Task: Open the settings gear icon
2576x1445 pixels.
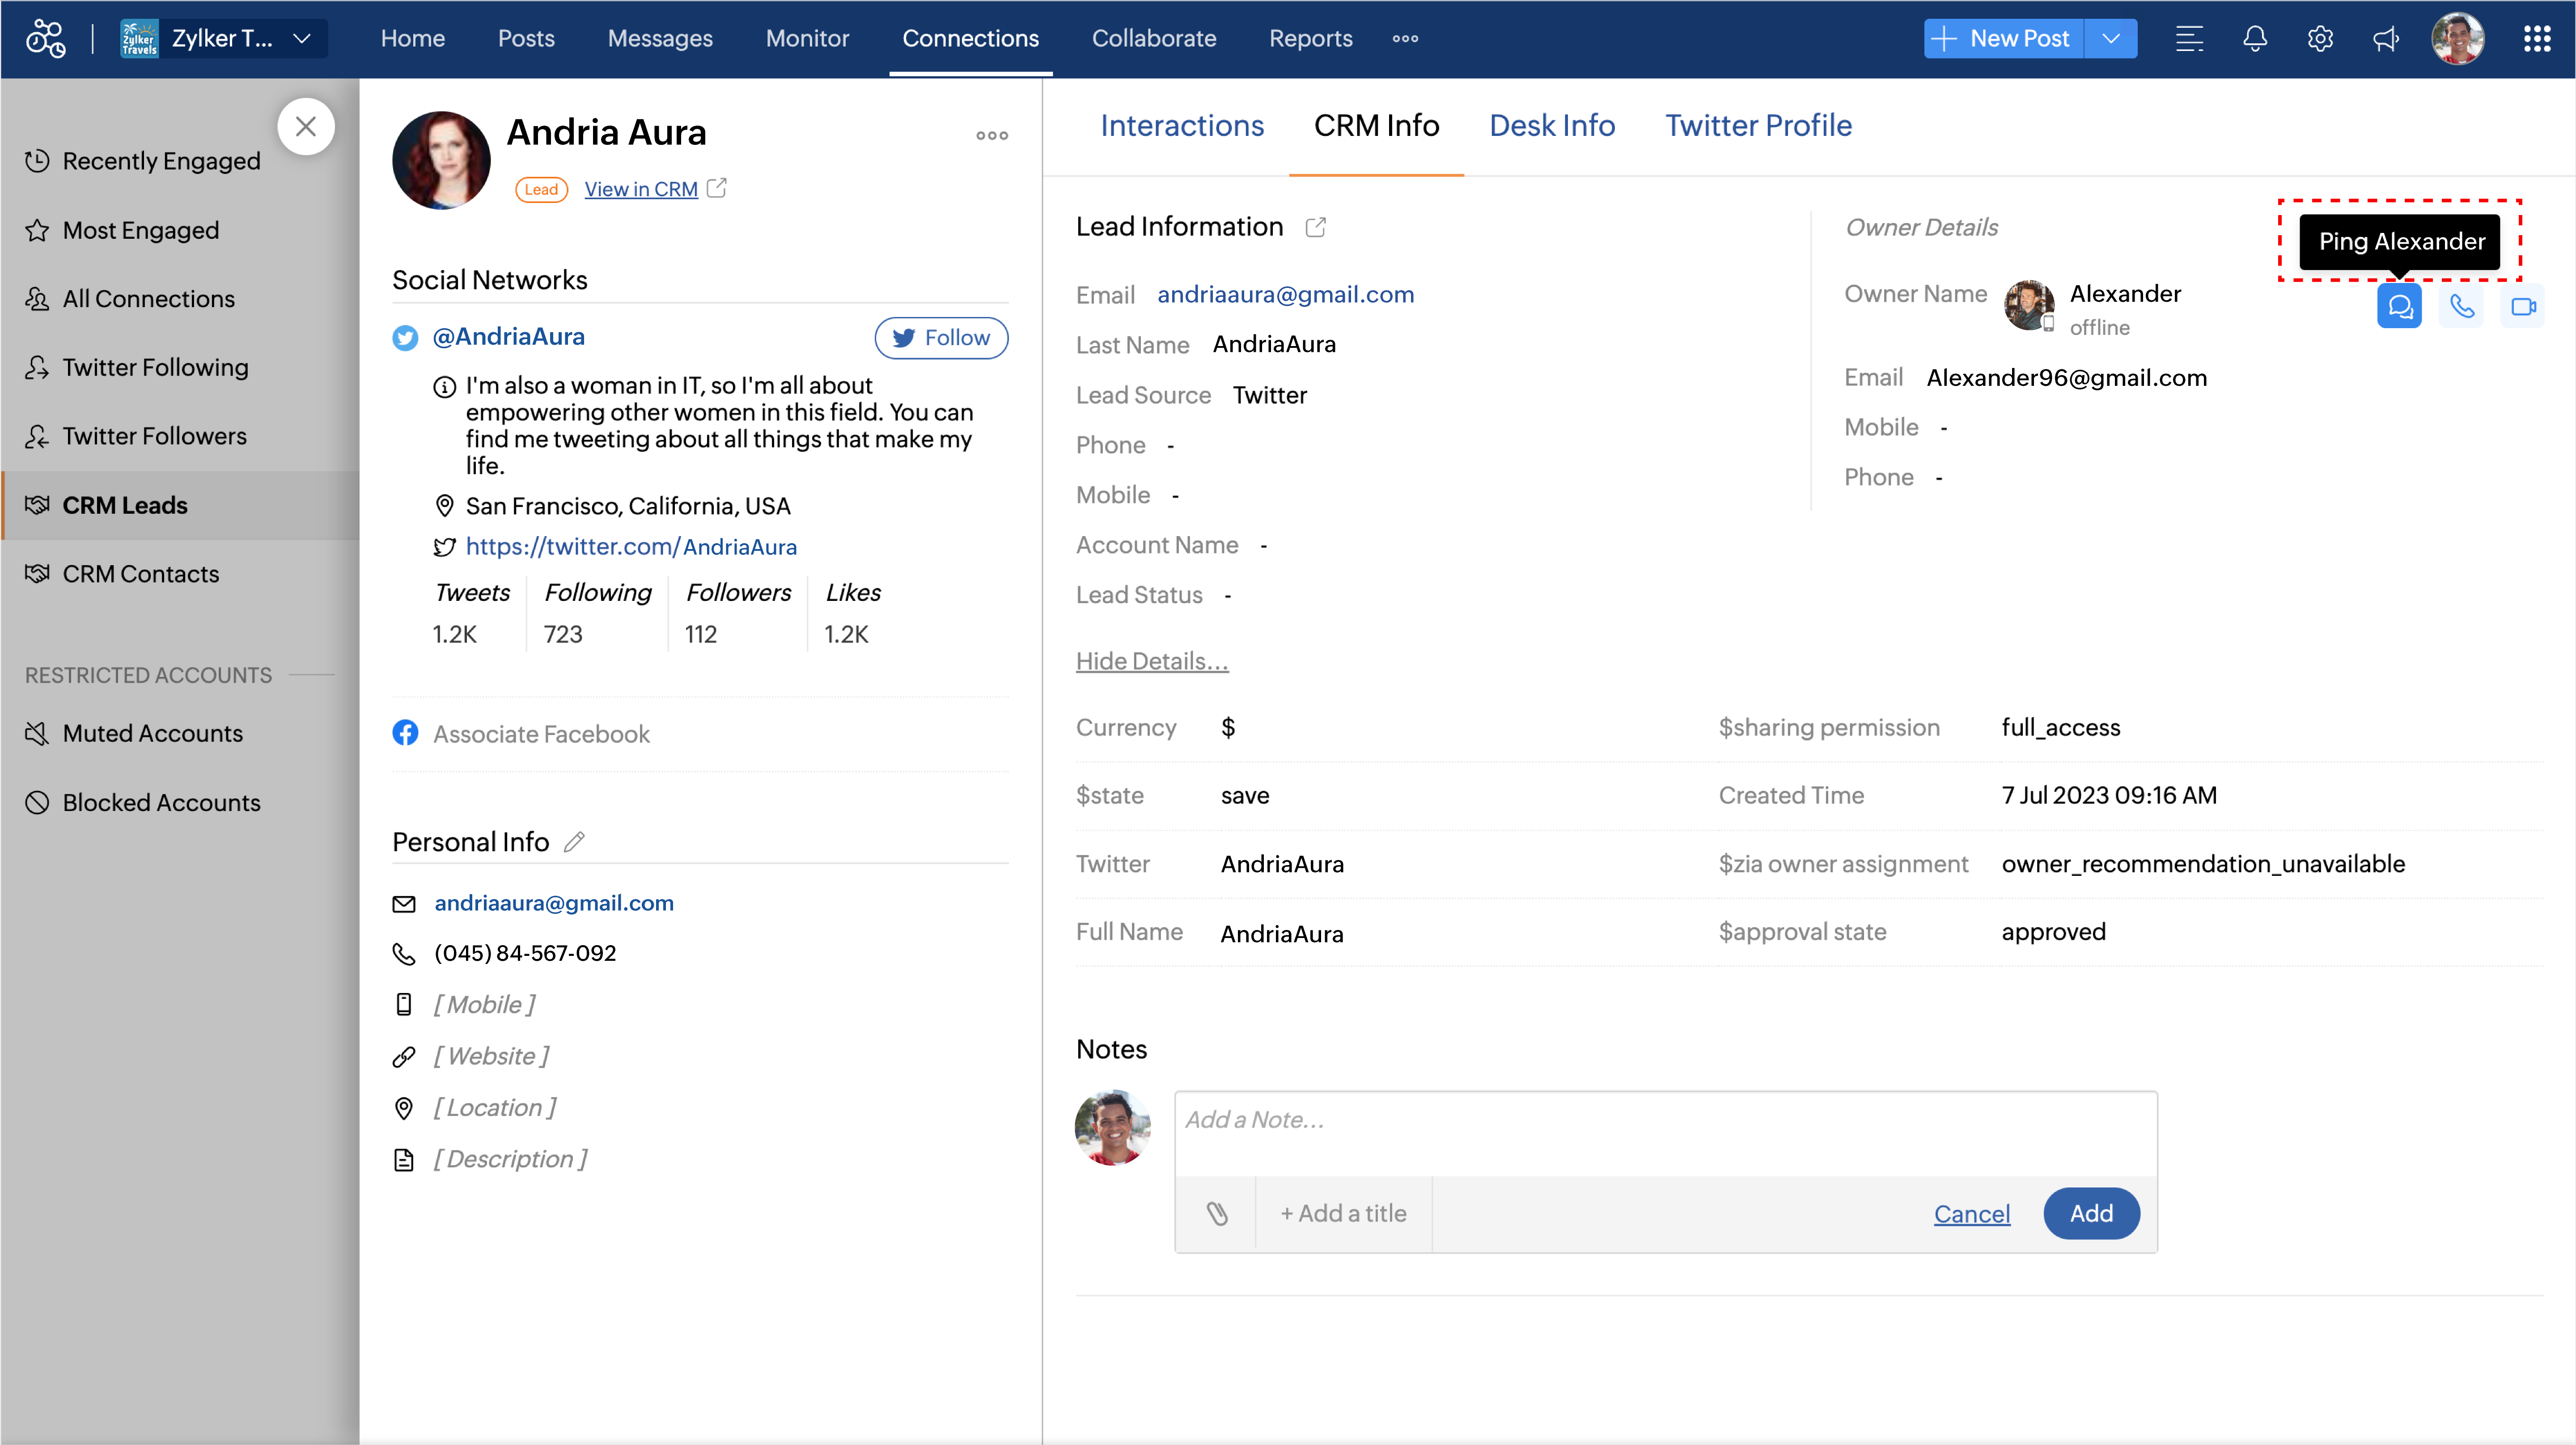Action: point(2320,39)
